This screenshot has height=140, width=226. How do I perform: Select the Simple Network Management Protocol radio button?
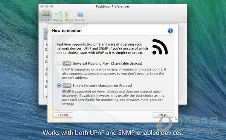(x=59, y=86)
